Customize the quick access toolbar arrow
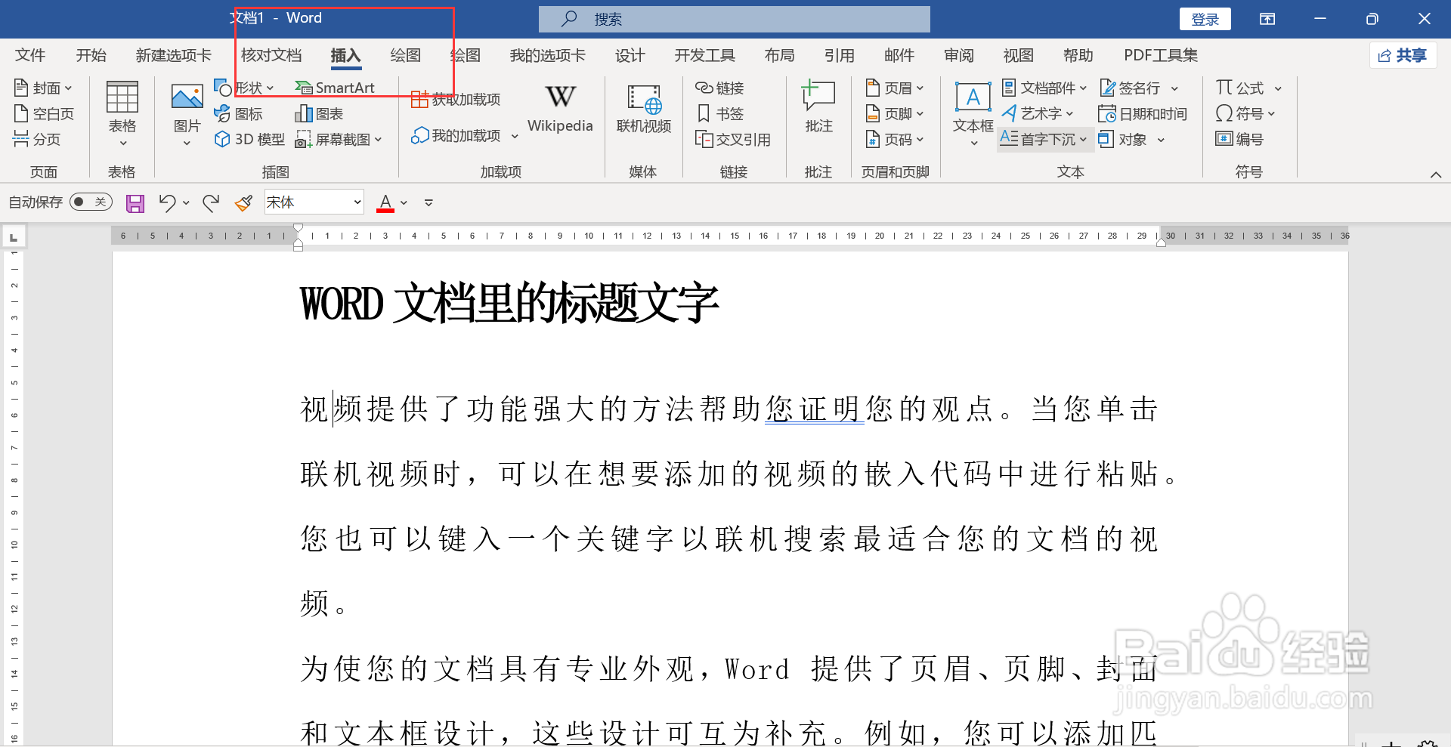The image size is (1451, 747). (428, 202)
